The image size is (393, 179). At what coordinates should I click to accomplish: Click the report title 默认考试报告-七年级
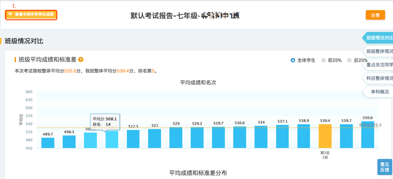164,16
